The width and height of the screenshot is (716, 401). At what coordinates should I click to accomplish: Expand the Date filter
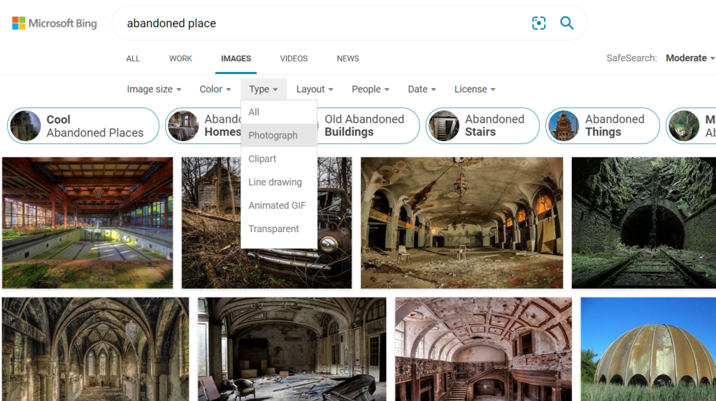pyautogui.click(x=422, y=89)
